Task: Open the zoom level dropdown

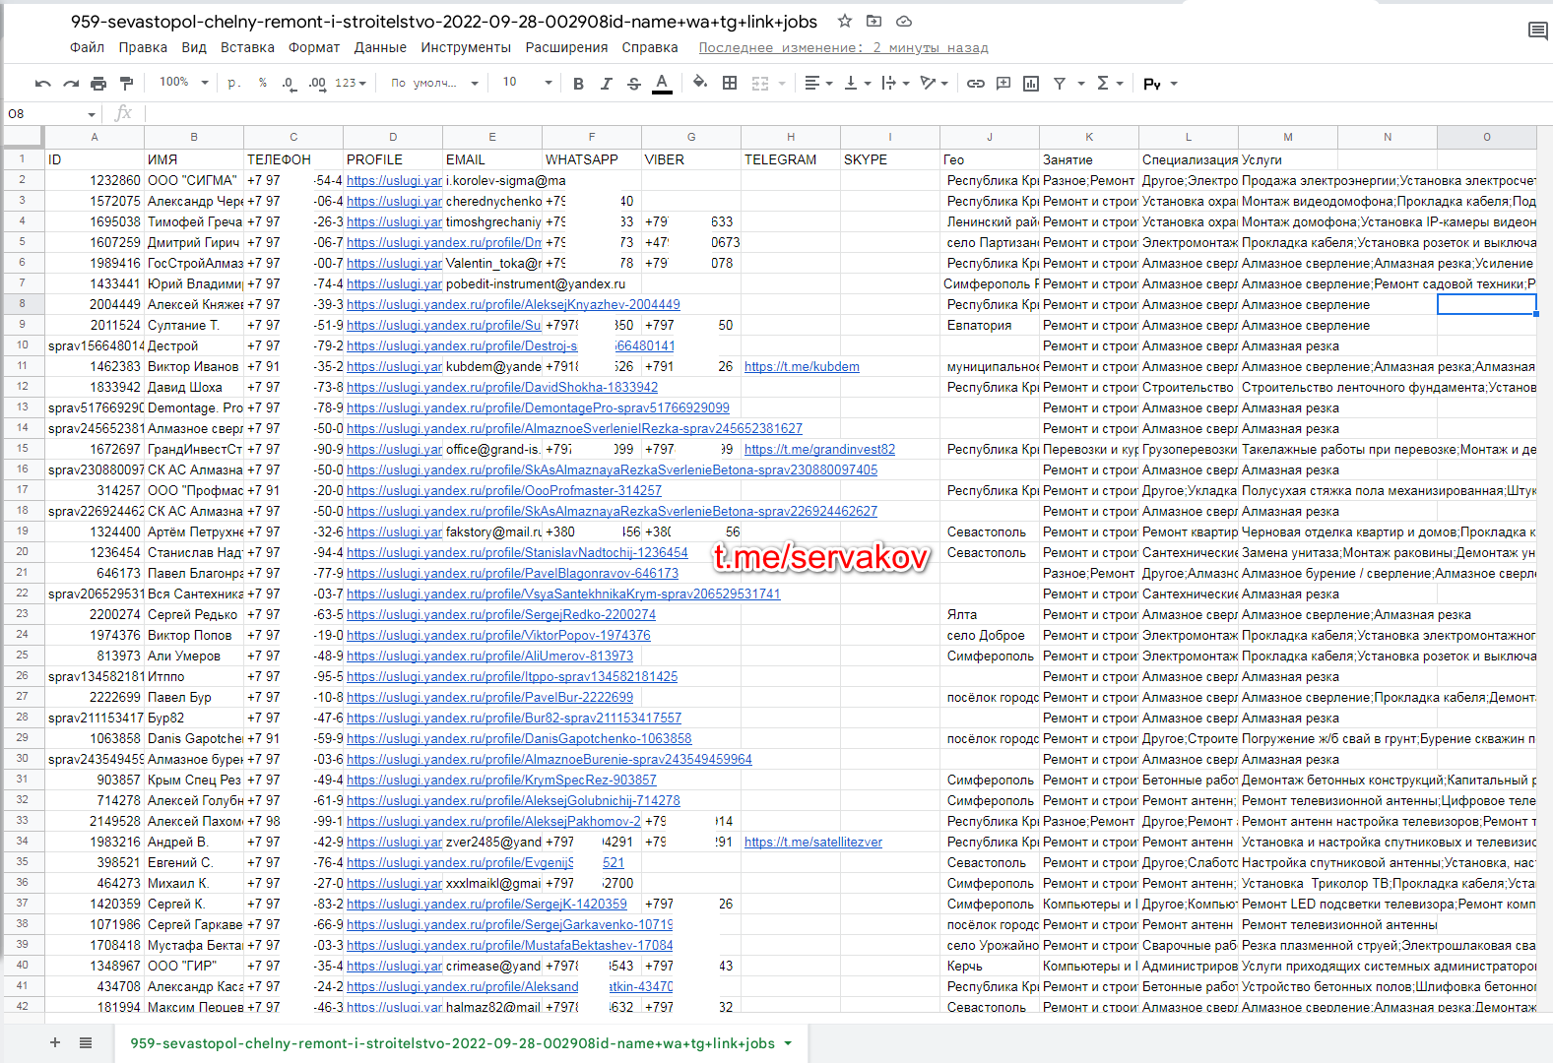Action: [x=184, y=83]
